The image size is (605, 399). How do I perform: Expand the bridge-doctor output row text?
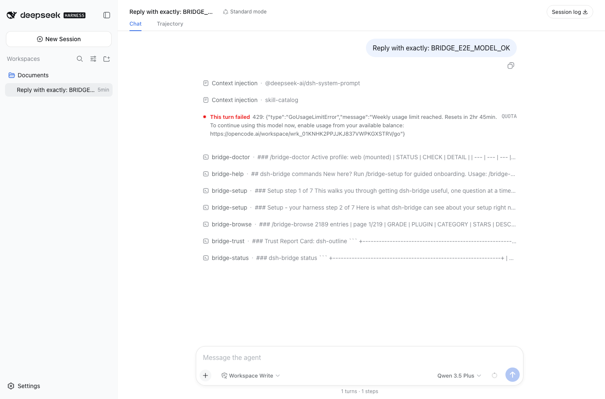point(387,157)
